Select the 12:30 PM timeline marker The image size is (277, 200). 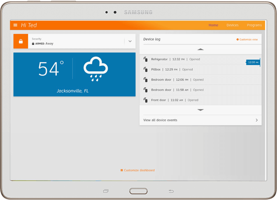pos(253,62)
